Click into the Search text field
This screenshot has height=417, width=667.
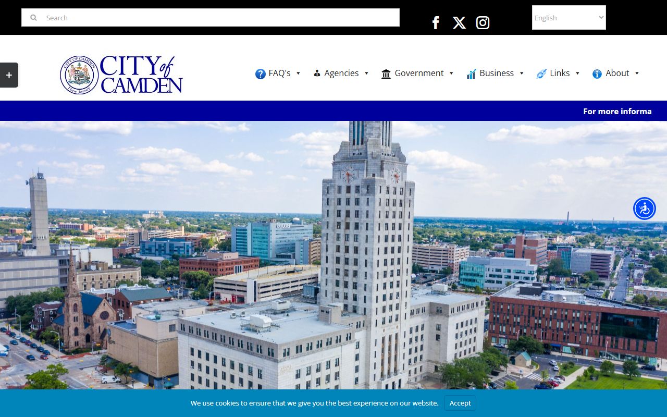(219, 18)
